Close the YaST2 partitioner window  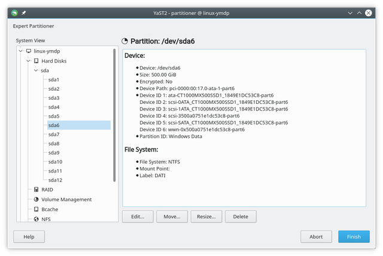coord(369,13)
